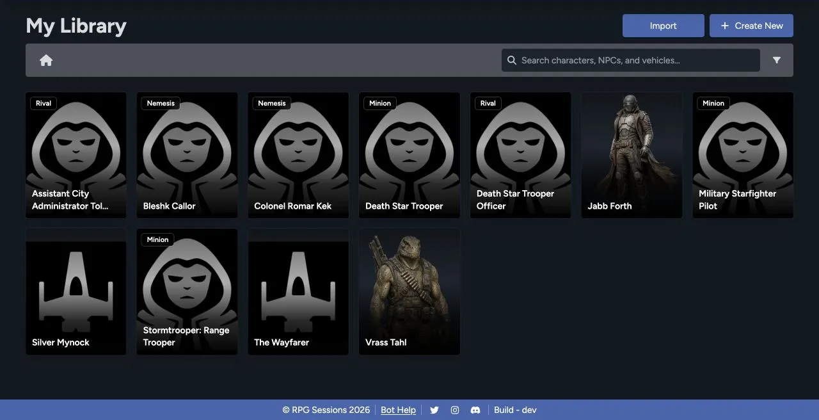Go to the library home folder icon
819x420 pixels.
(x=46, y=60)
